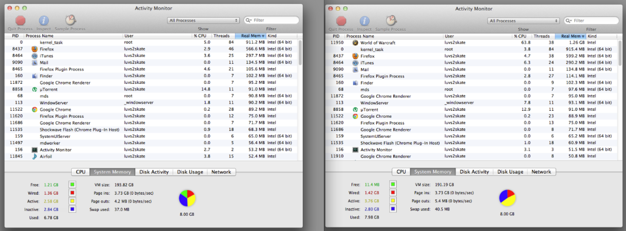Sort by Real Mem column in left window
Viewport: 626px width, 231px height.
(250, 36)
